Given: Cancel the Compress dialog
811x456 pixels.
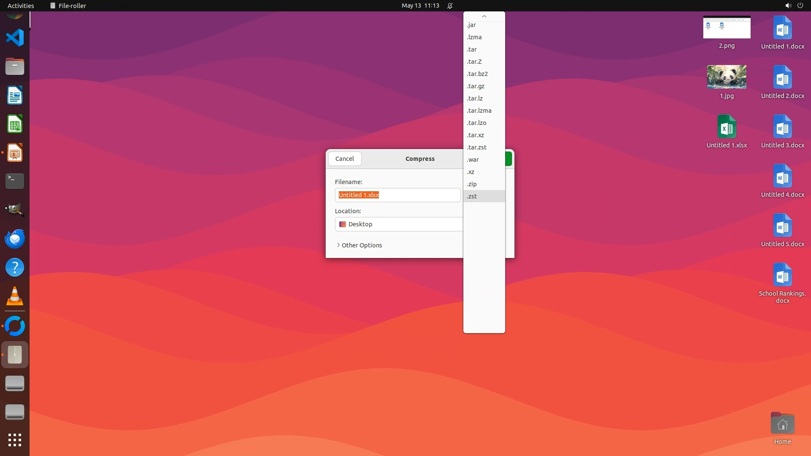Looking at the screenshot, I should pyautogui.click(x=345, y=159).
